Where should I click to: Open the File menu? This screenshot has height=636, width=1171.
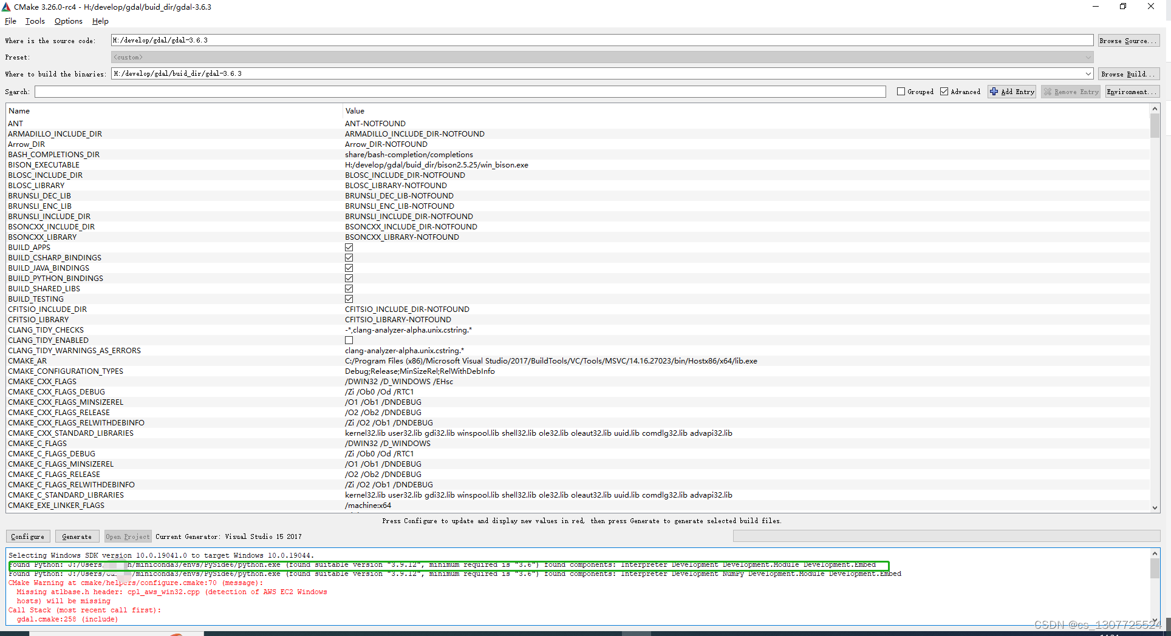(x=10, y=21)
